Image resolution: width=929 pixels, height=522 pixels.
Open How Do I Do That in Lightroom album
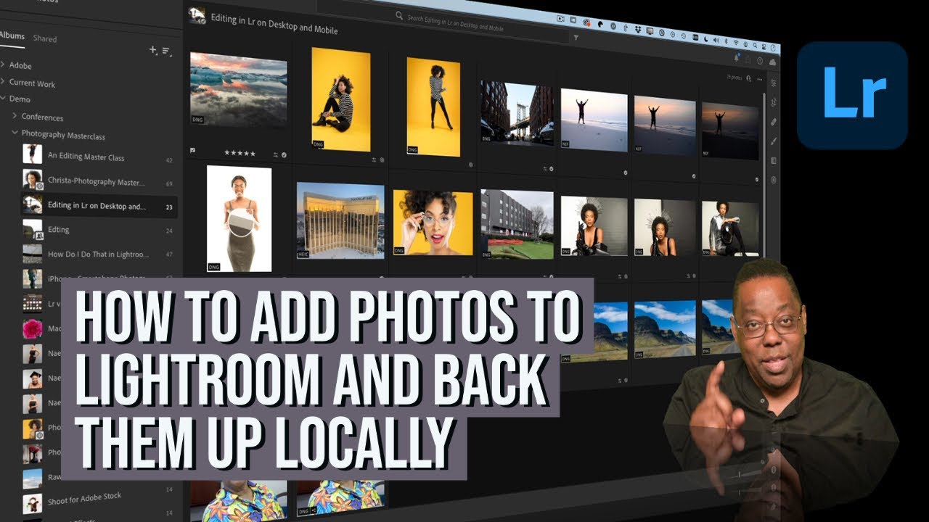[x=98, y=254]
